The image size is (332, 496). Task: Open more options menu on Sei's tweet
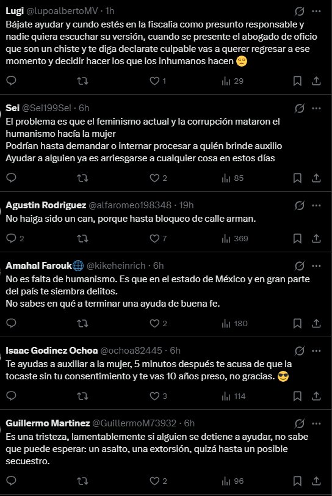tap(316, 109)
